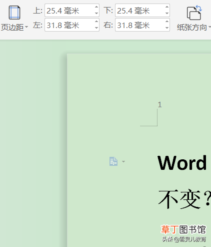Decrease the 左 left margin value
The width and height of the screenshot is (211, 247).
click(x=96, y=28)
